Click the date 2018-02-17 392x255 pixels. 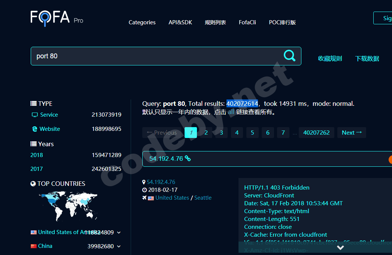click(163, 190)
